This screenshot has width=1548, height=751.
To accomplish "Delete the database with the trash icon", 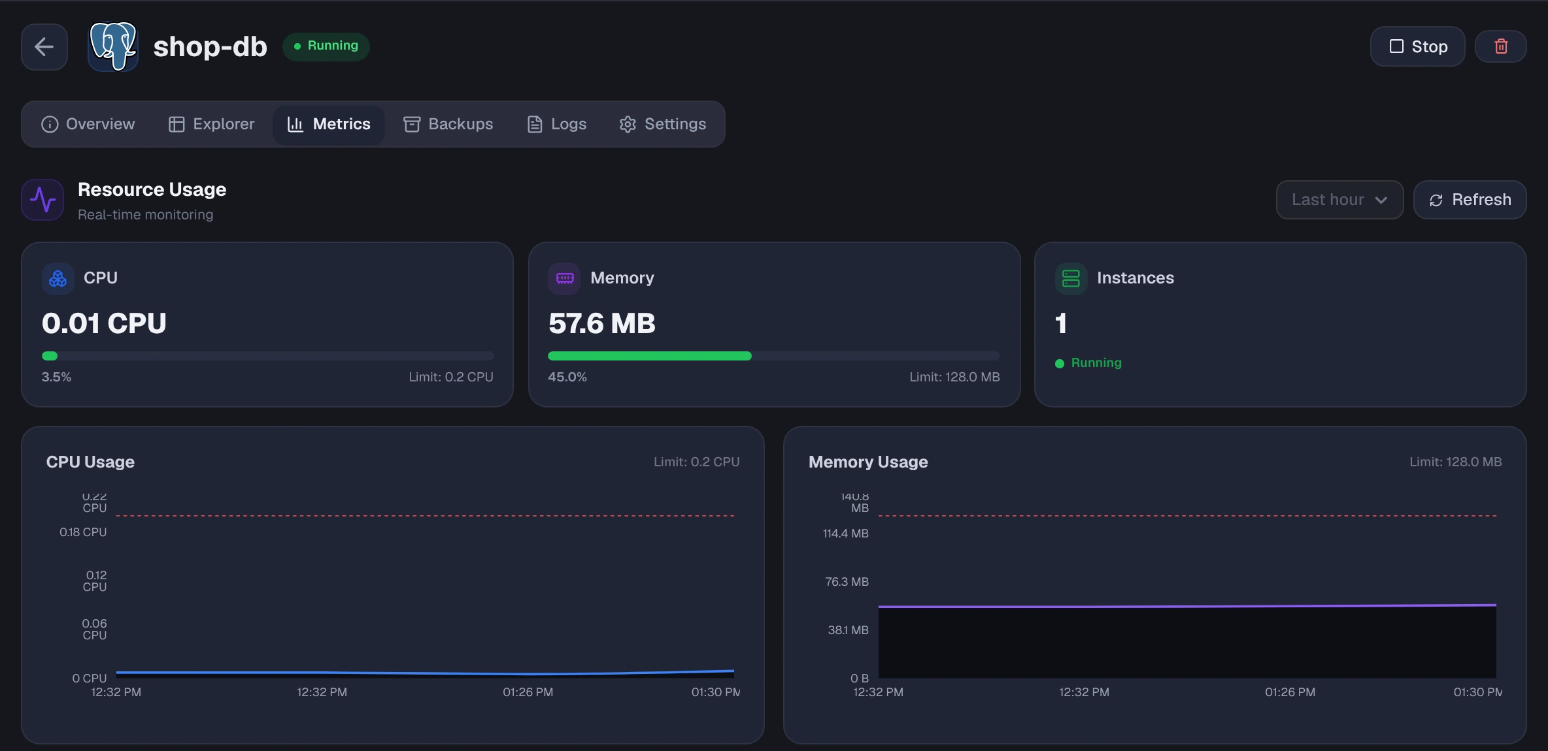I will tap(1501, 46).
